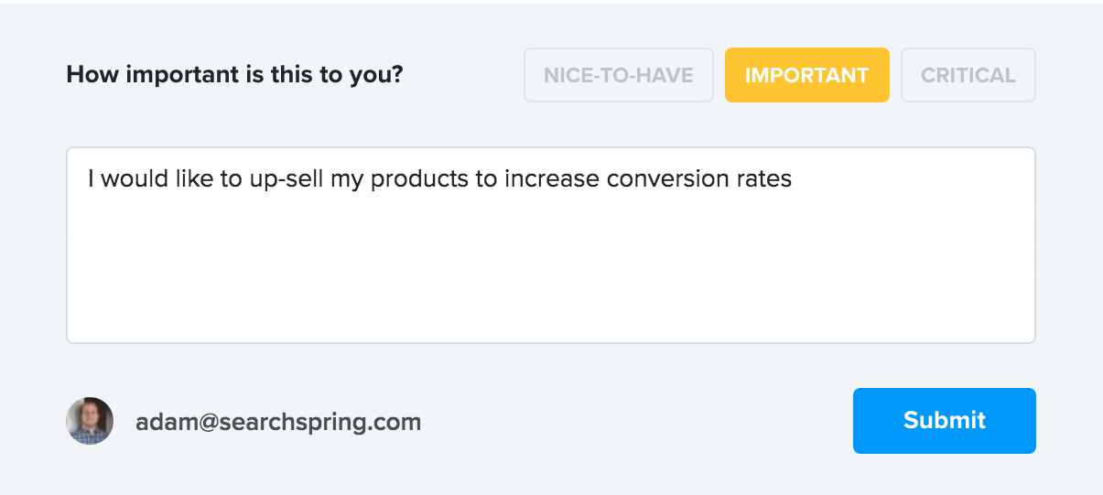The image size is (1103, 495).
Task: Click the adam@searchspring.com email address
Action: [x=278, y=423]
